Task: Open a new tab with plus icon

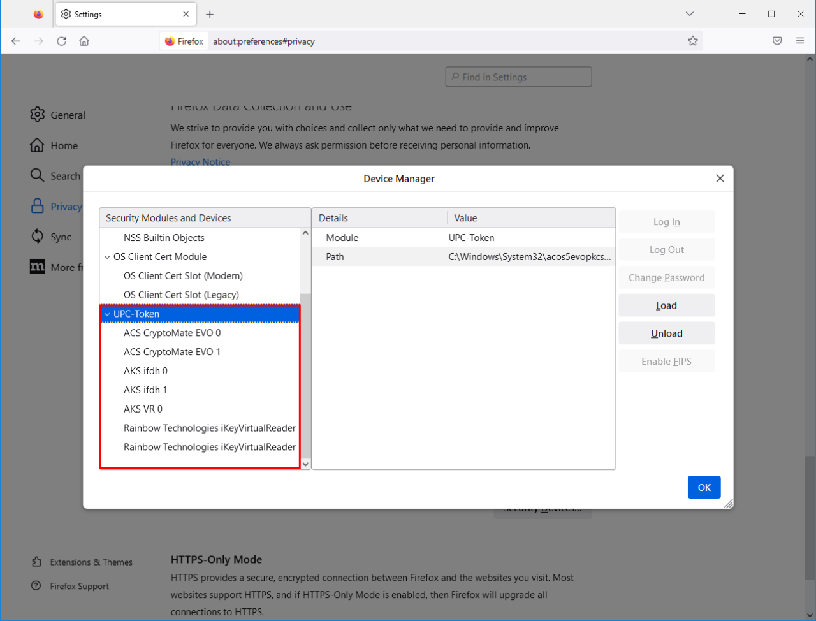Action: pyautogui.click(x=210, y=14)
